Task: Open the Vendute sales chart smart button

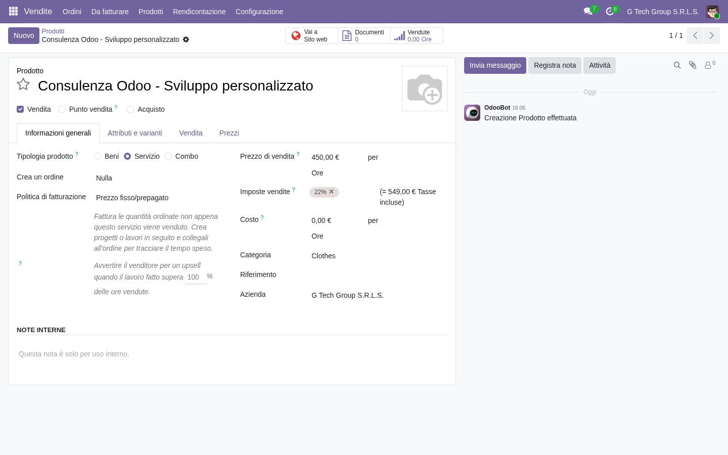Action: click(x=417, y=36)
